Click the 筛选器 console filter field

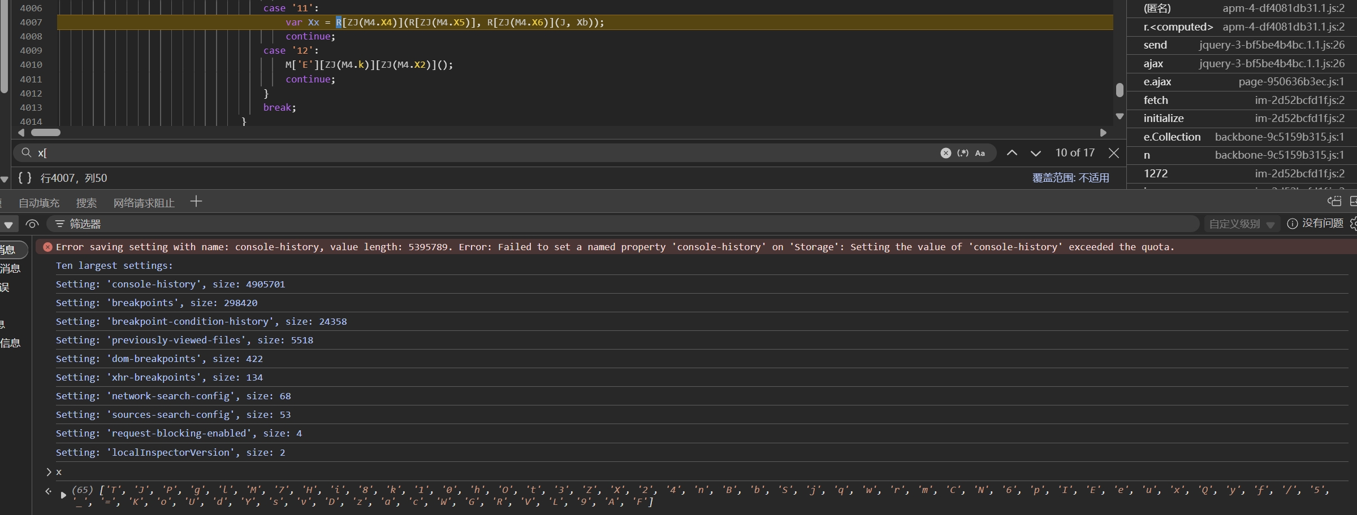(x=622, y=224)
